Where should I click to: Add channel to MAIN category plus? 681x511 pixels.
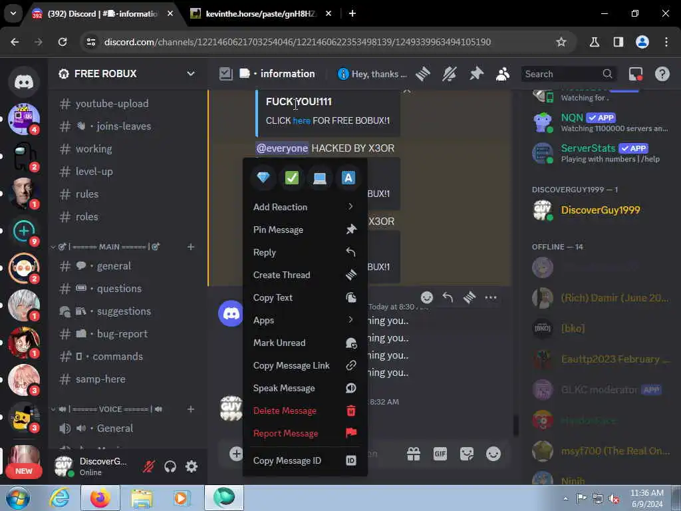[x=191, y=247]
